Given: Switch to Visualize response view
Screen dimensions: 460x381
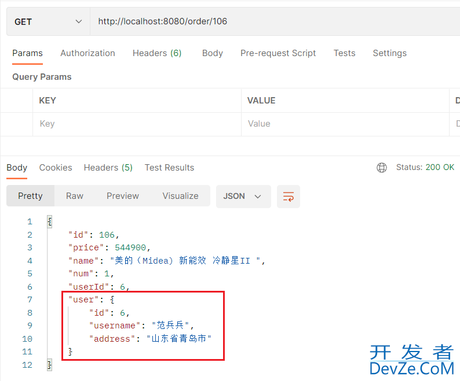Looking at the screenshot, I should click(x=180, y=196).
